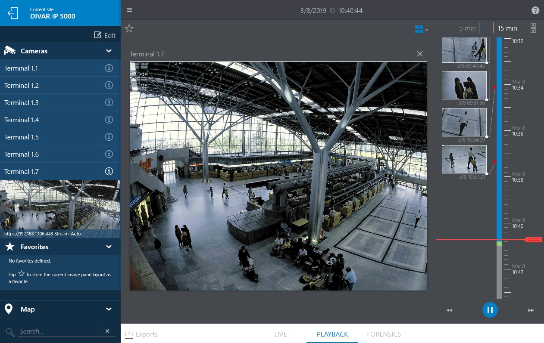The width and height of the screenshot is (544, 343).
Task: Collapse the Cameras section
Action: coord(109,51)
